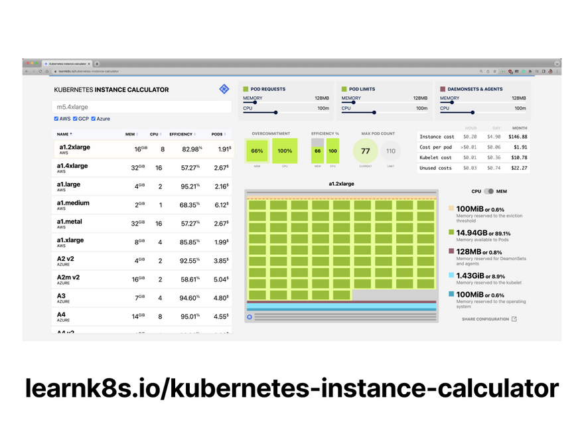
Task: Switch cost view to the DAY column
Action: point(494,128)
